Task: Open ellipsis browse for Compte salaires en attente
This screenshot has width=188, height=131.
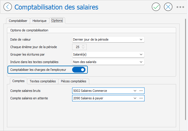Action: coord(141,98)
